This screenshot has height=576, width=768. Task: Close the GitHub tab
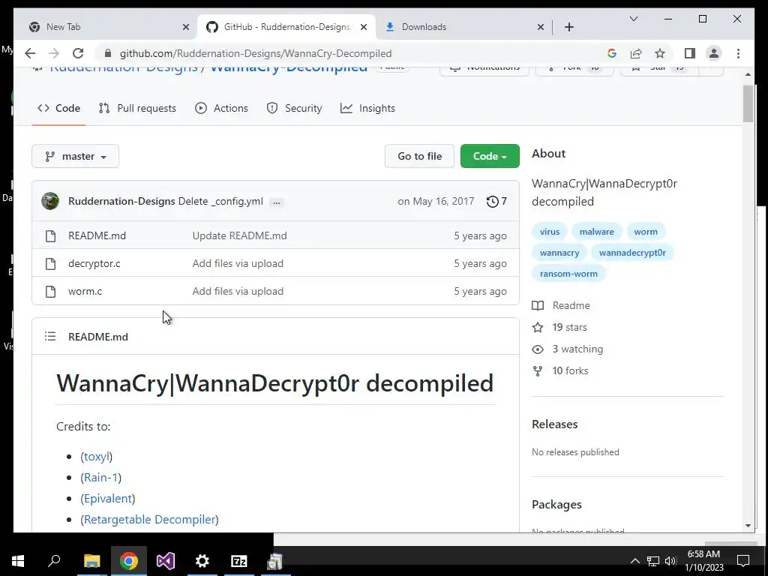tap(364, 27)
